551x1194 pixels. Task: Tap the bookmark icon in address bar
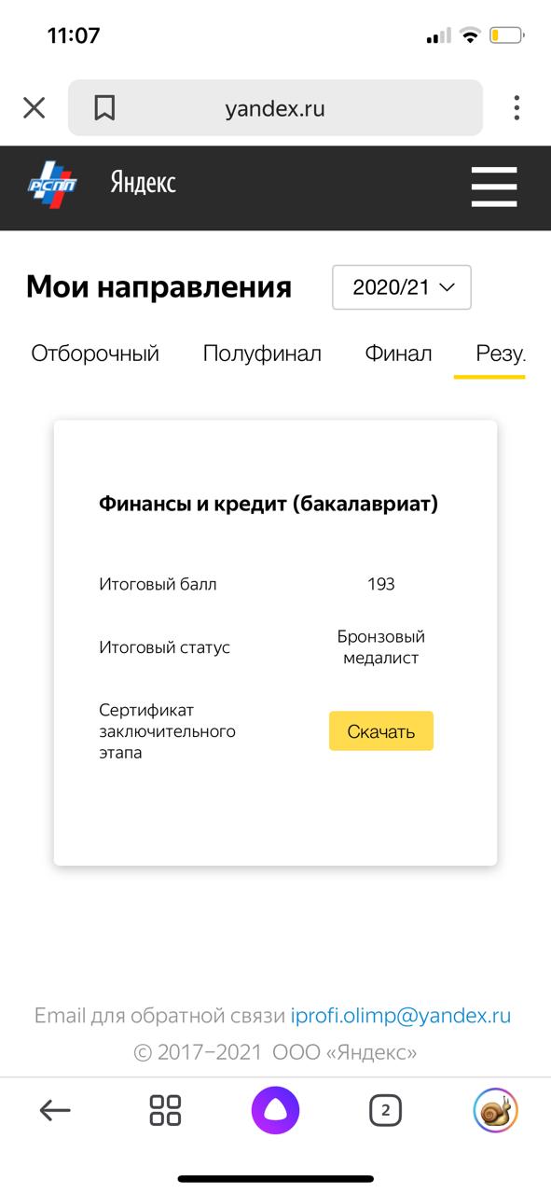pos(104,108)
